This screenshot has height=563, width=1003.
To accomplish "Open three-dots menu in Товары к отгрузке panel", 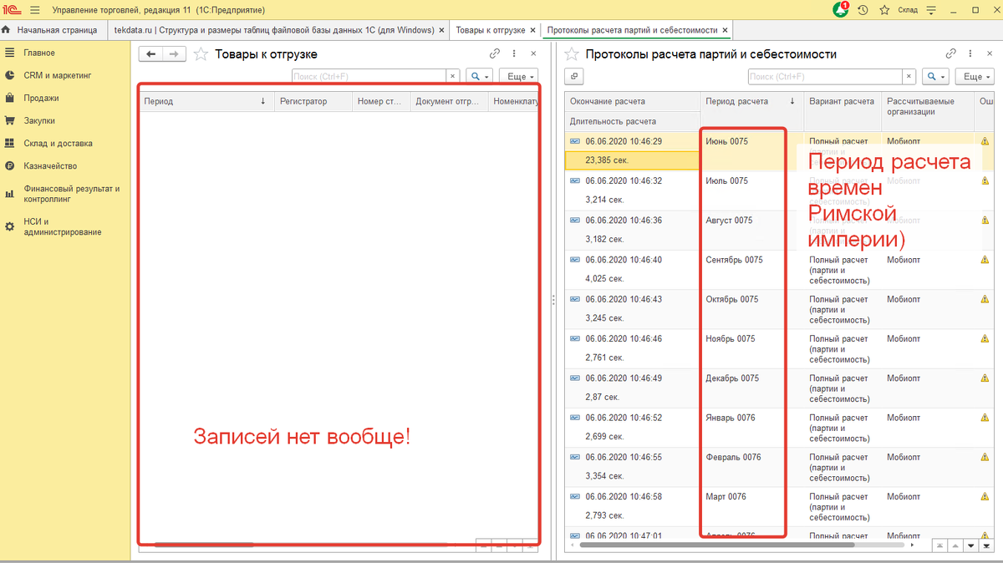I will [514, 53].
